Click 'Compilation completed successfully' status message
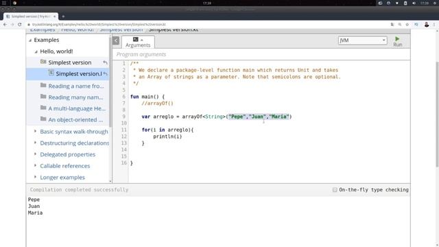Screen dimensions: 439x247 79,189
